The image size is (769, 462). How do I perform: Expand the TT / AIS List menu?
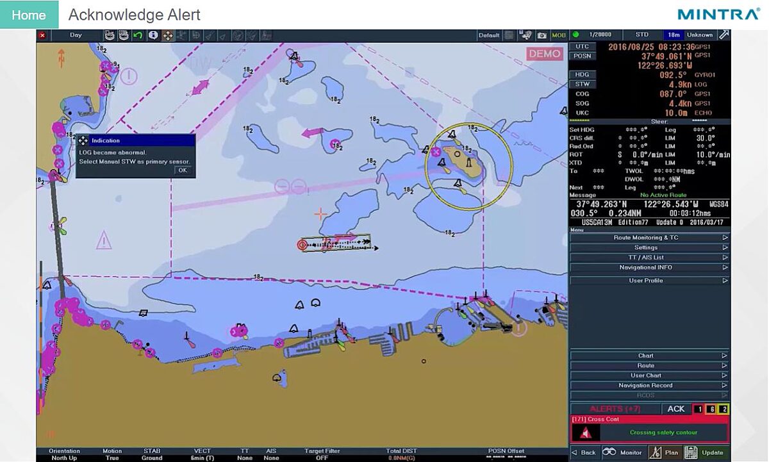coord(649,258)
